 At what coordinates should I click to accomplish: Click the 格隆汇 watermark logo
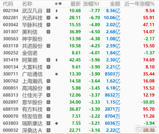pyautogui.click(x=146, y=129)
